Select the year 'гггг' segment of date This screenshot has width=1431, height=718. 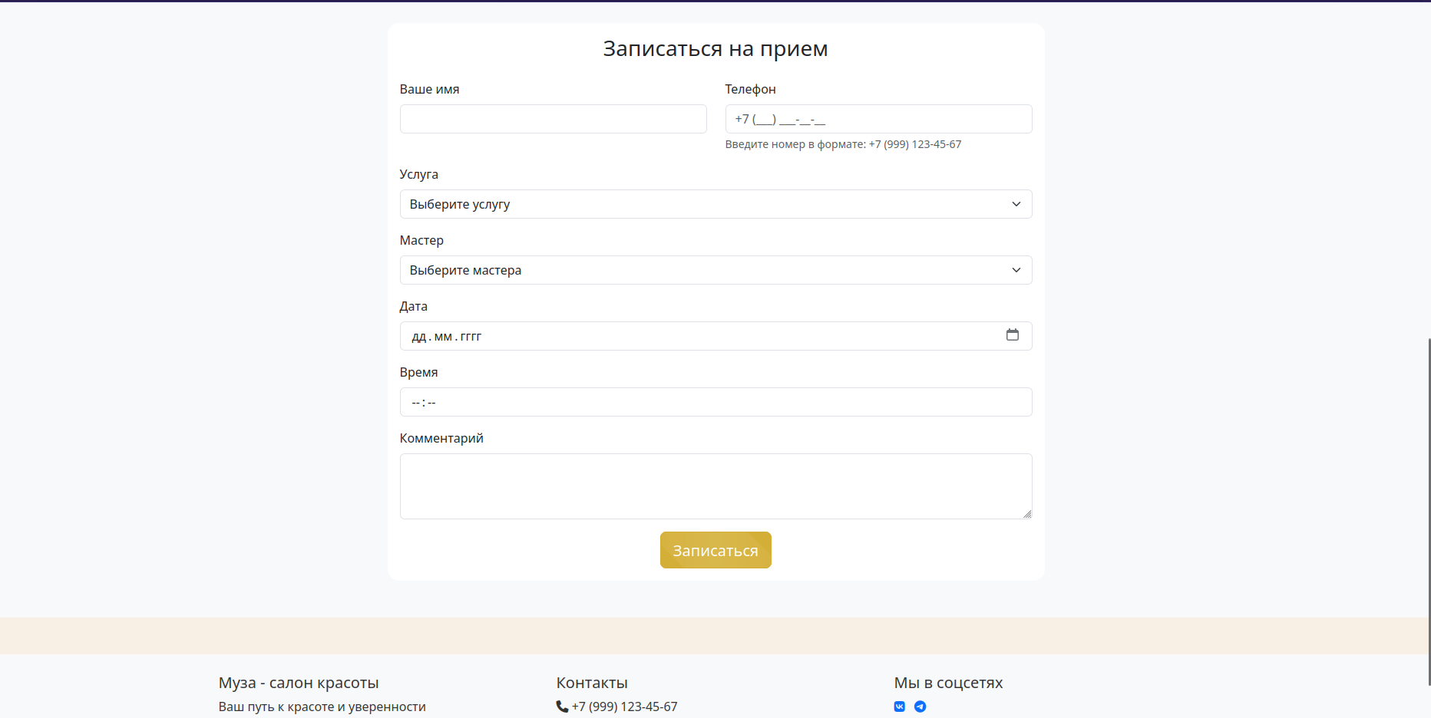click(471, 337)
